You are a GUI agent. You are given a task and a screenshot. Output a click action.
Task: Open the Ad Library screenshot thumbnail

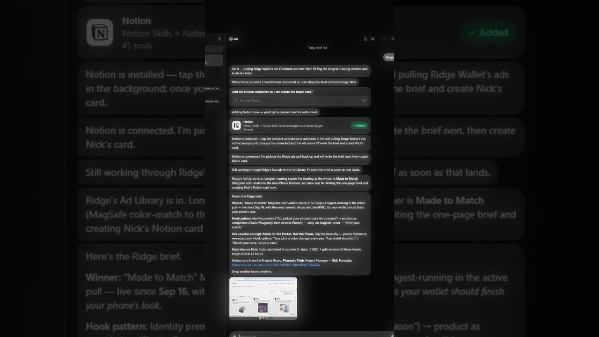[263, 298]
